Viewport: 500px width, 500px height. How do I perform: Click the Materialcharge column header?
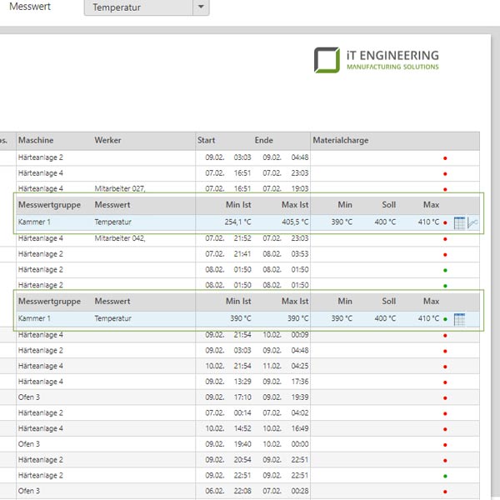[340, 140]
